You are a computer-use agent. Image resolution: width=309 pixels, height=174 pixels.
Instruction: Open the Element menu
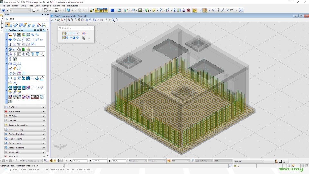[15, 6]
